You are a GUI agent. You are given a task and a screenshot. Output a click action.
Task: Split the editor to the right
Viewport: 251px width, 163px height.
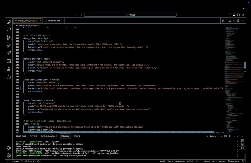coord(238,21)
